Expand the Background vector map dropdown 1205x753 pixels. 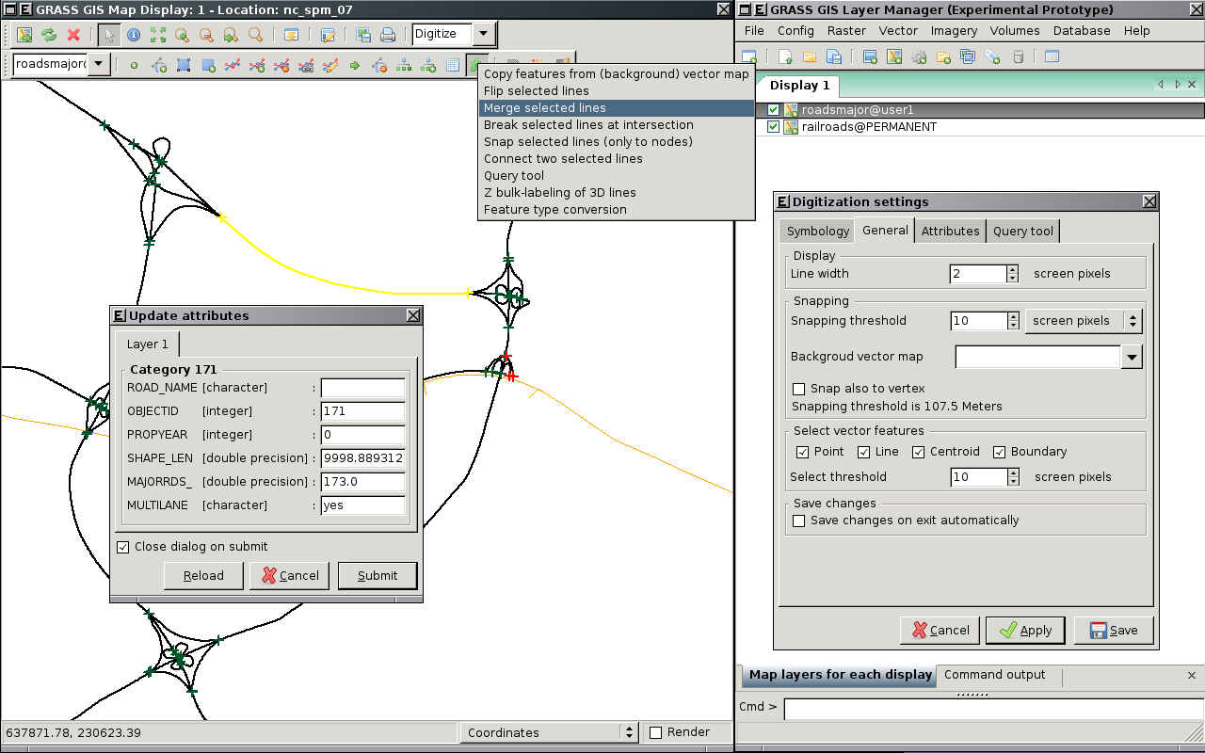(1132, 357)
